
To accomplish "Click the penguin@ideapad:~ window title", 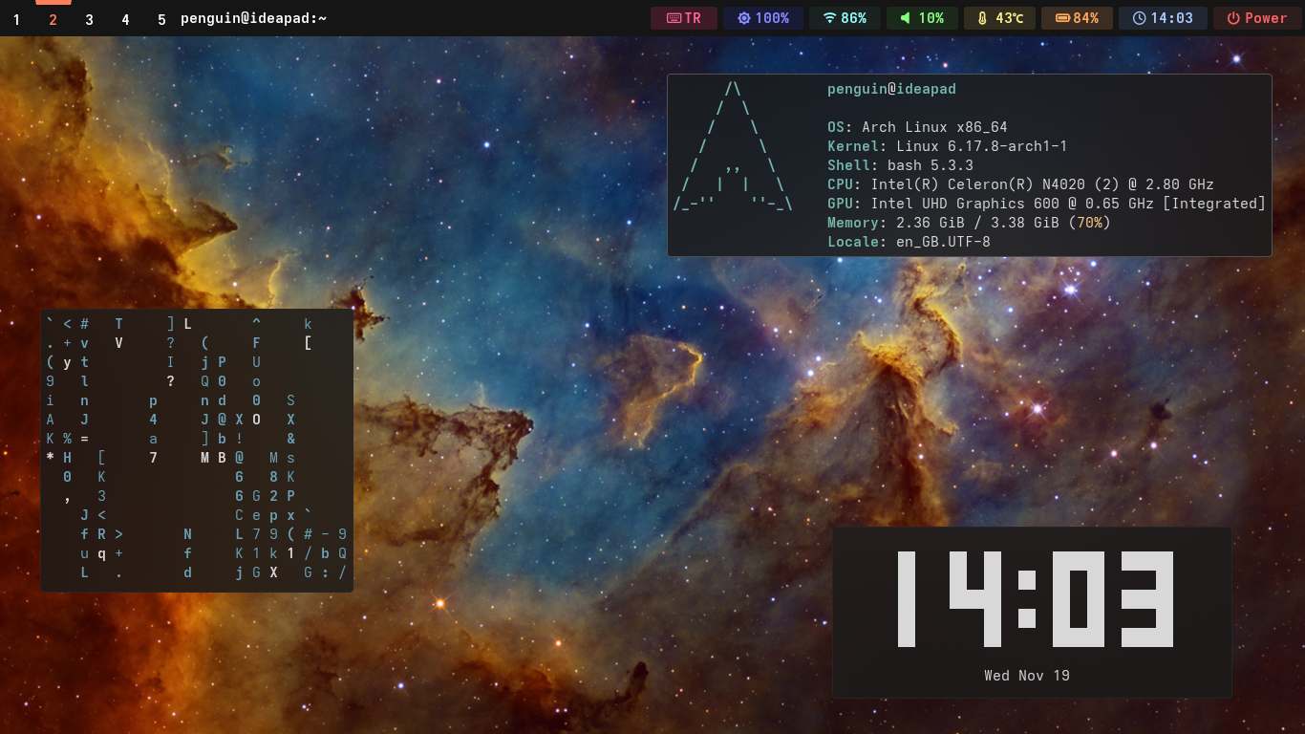I will 253,18.
